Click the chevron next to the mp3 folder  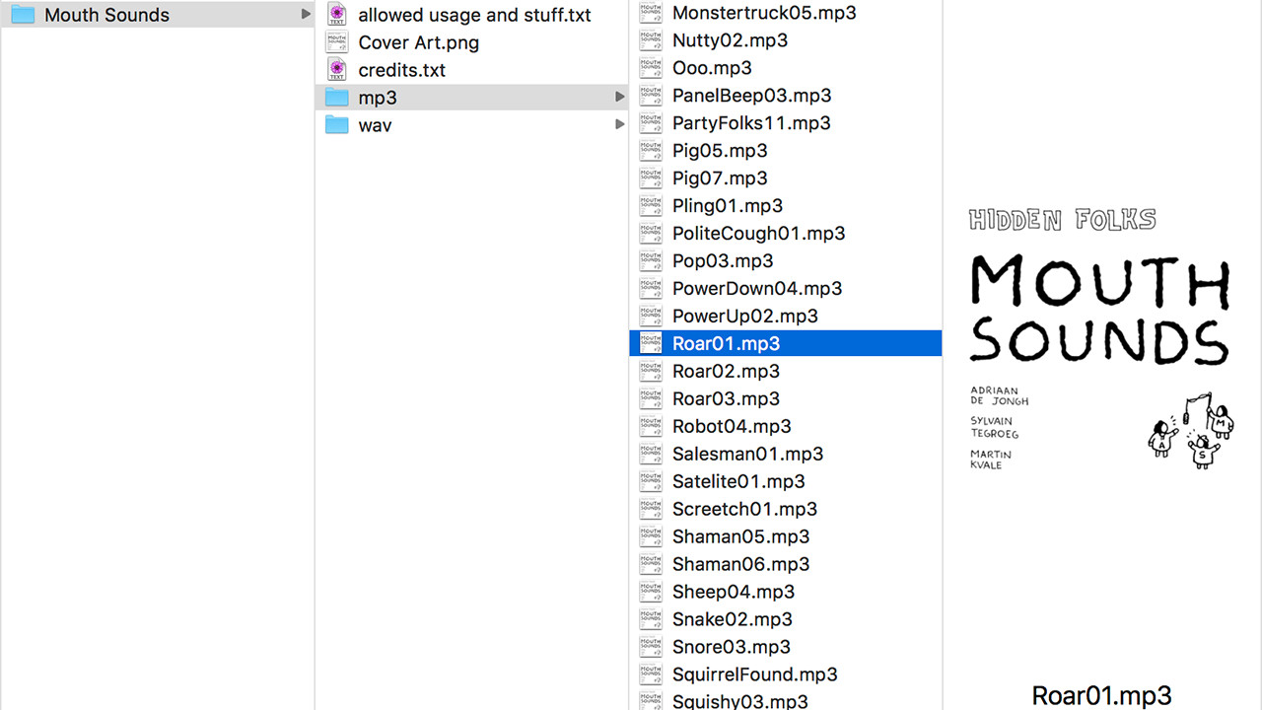click(619, 97)
